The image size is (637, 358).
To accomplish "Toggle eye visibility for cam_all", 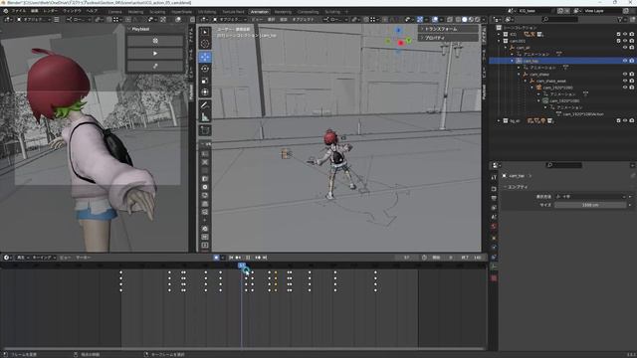I will click(x=625, y=48).
